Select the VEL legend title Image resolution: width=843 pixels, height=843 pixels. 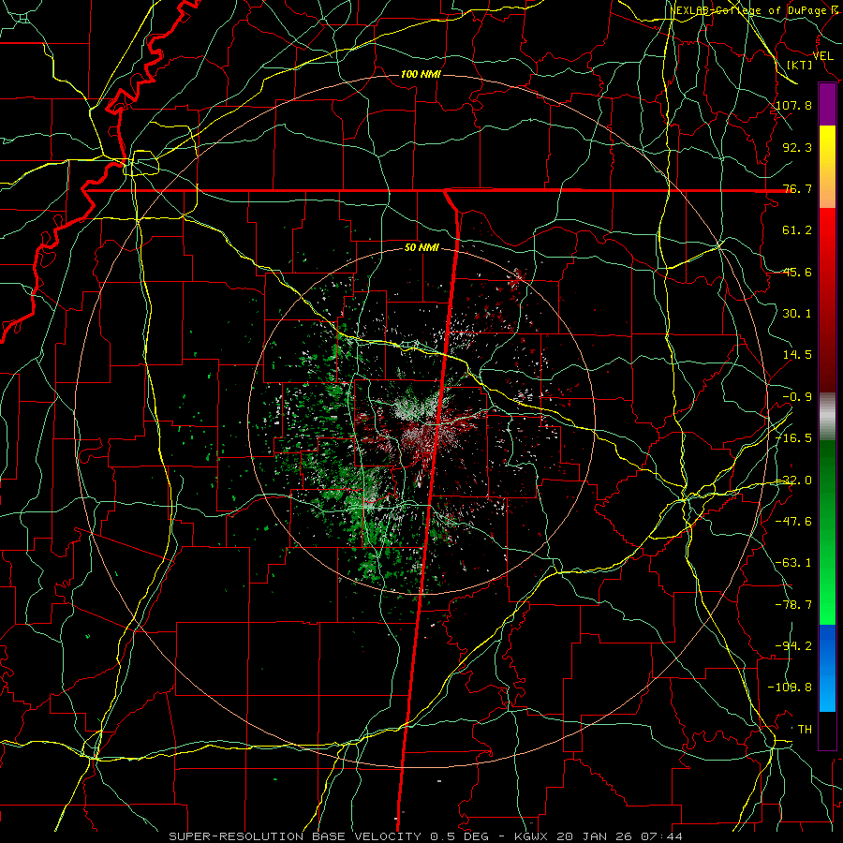click(x=823, y=56)
